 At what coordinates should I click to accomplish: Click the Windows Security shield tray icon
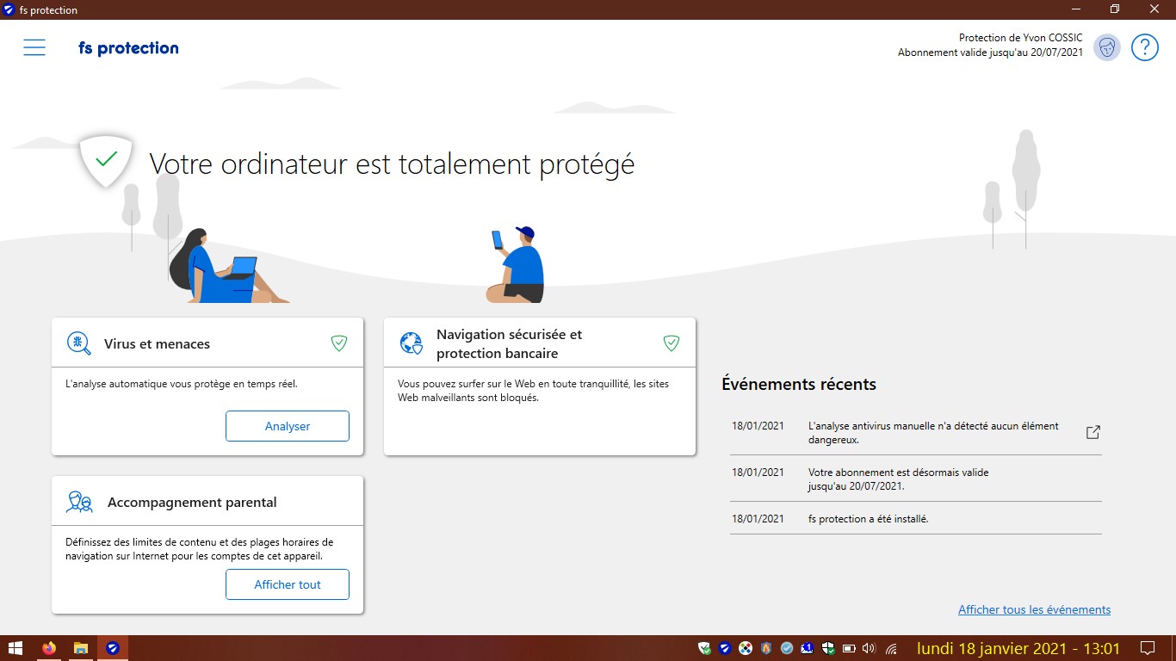point(828,648)
